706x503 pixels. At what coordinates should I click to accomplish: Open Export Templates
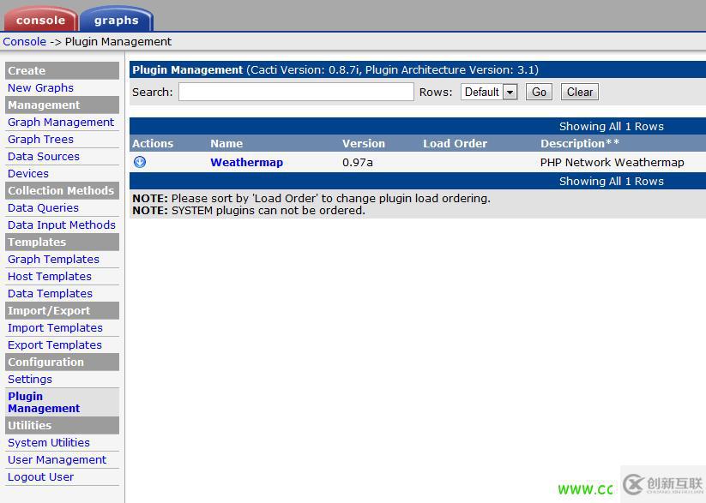55,344
